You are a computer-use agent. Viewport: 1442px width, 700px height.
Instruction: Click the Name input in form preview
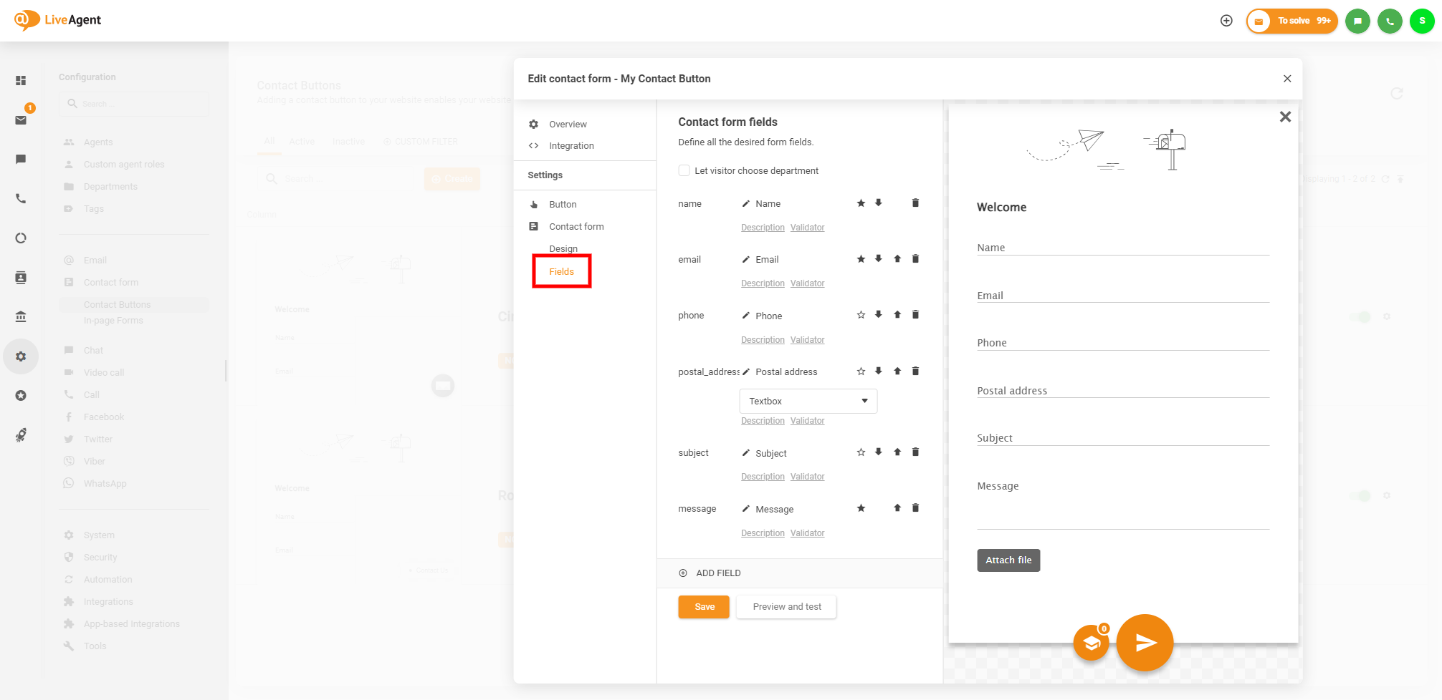click(x=1122, y=248)
